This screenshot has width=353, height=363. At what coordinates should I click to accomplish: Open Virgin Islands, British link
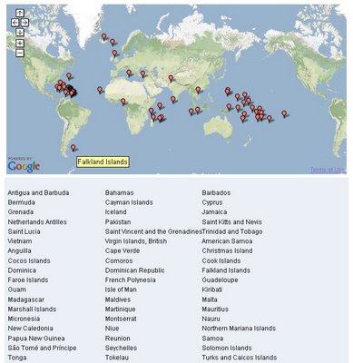136,241
